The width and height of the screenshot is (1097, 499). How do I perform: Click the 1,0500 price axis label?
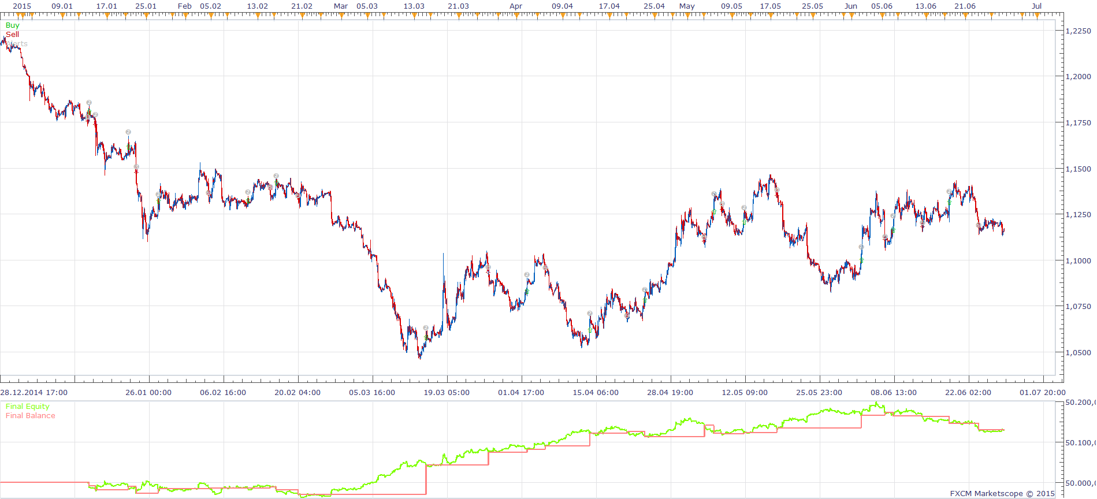point(1078,353)
